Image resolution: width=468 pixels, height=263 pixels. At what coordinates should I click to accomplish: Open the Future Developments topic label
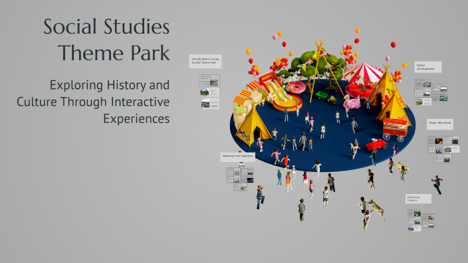[x=427, y=67]
